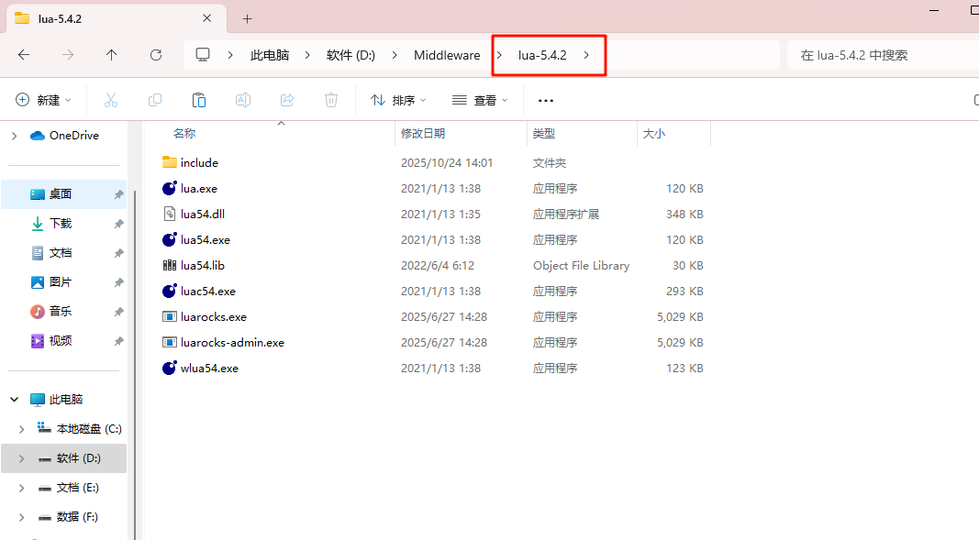Image resolution: width=979 pixels, height=540 pixels.
Task: Click the Copy icon in toolbar
Action: [155, 100]
